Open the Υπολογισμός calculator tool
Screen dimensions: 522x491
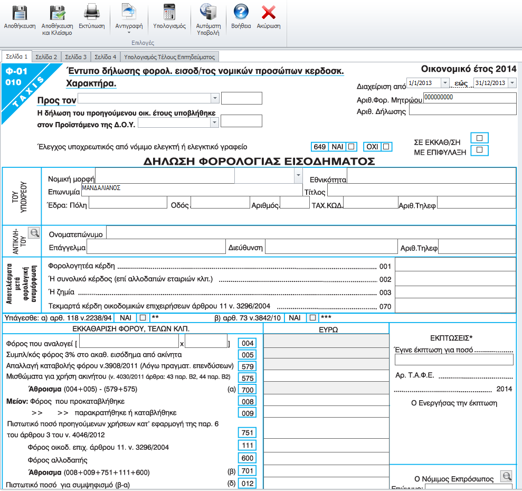tap(169, 12)
